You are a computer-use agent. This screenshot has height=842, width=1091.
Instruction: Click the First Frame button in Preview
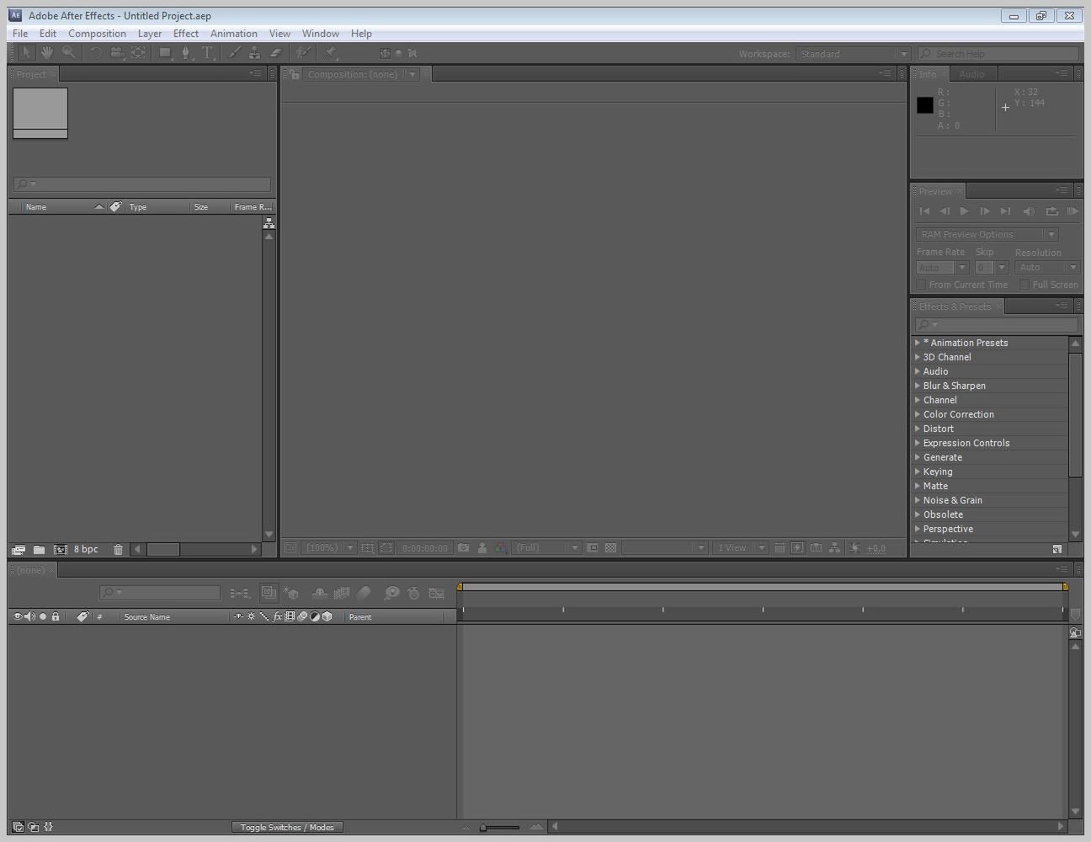pos(924,211)
